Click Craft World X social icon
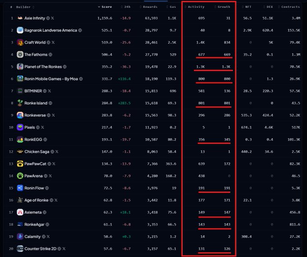 coord(53,42)
